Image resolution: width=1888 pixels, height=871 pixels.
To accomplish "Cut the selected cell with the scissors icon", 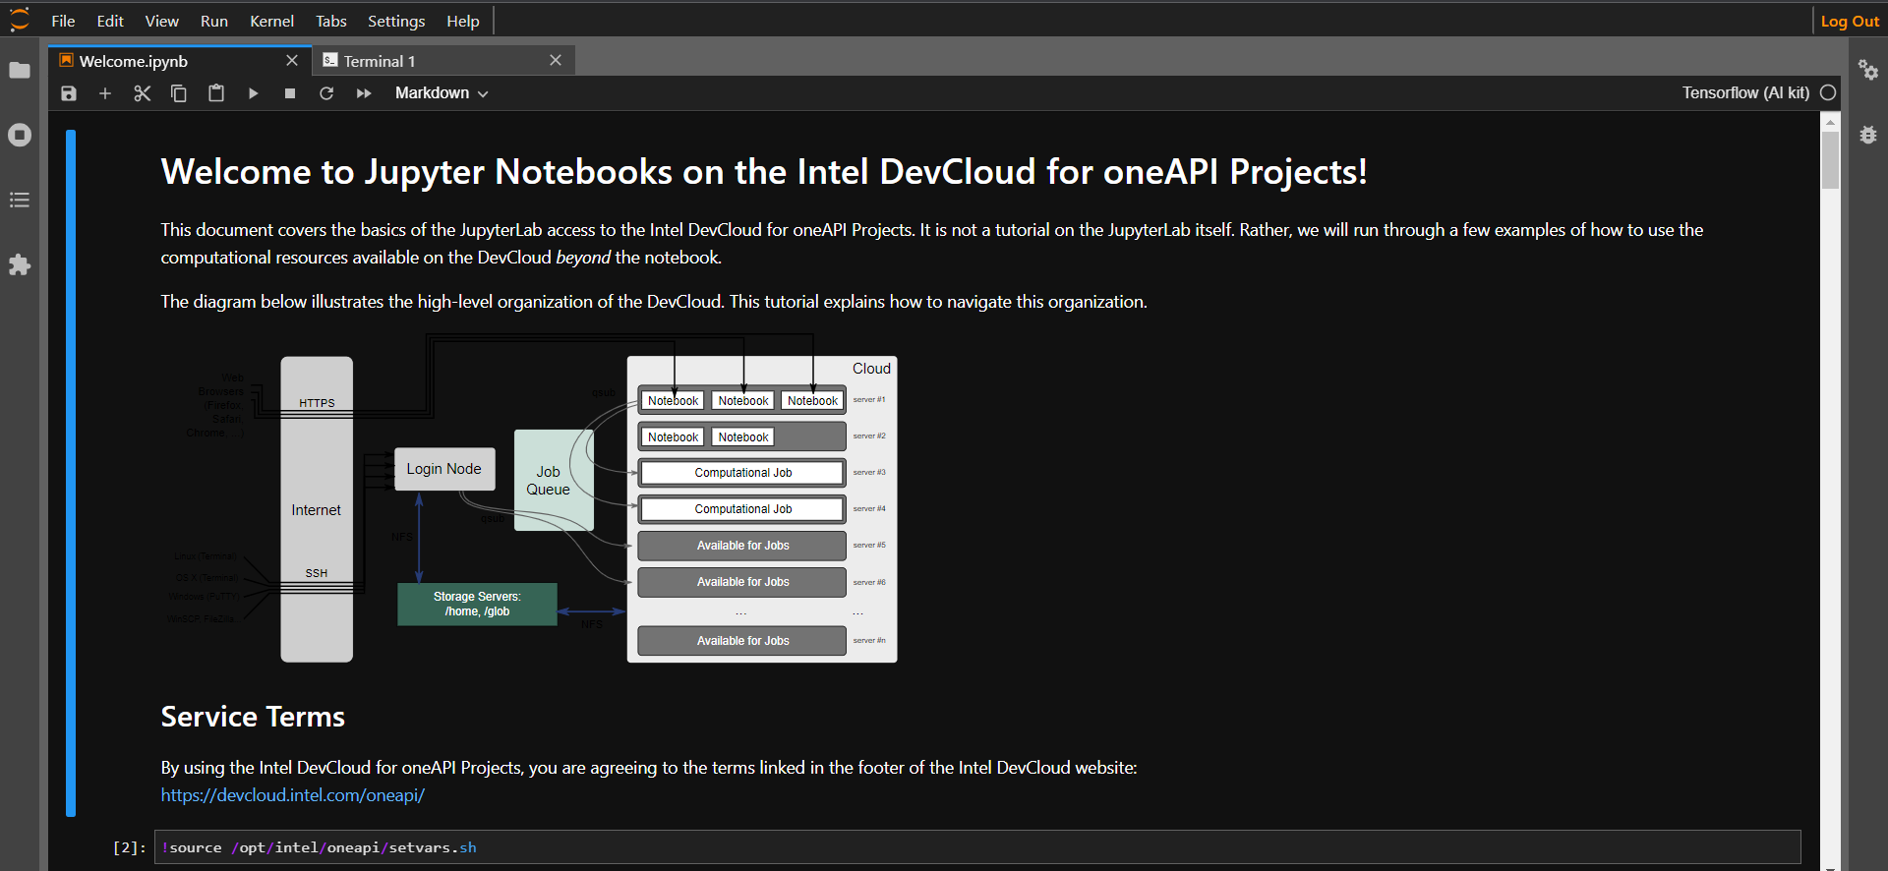I will pos(143,93).
